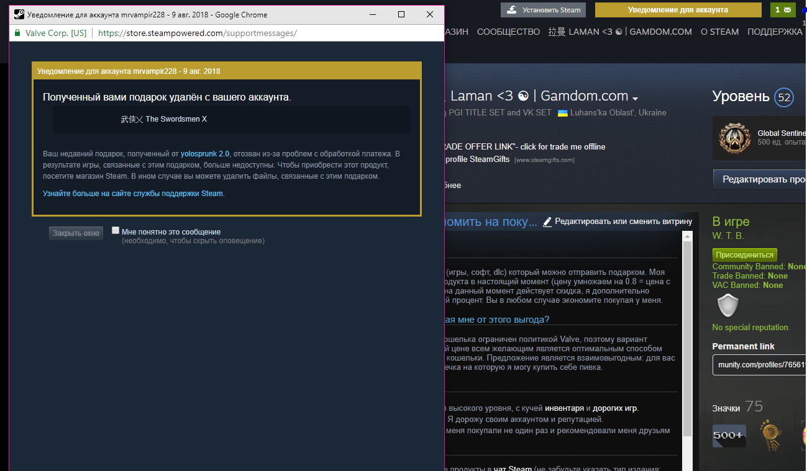Click the 'VAC Banned: None' status line
The height and width of the screenshot is (471, 807).
(747, 285)
